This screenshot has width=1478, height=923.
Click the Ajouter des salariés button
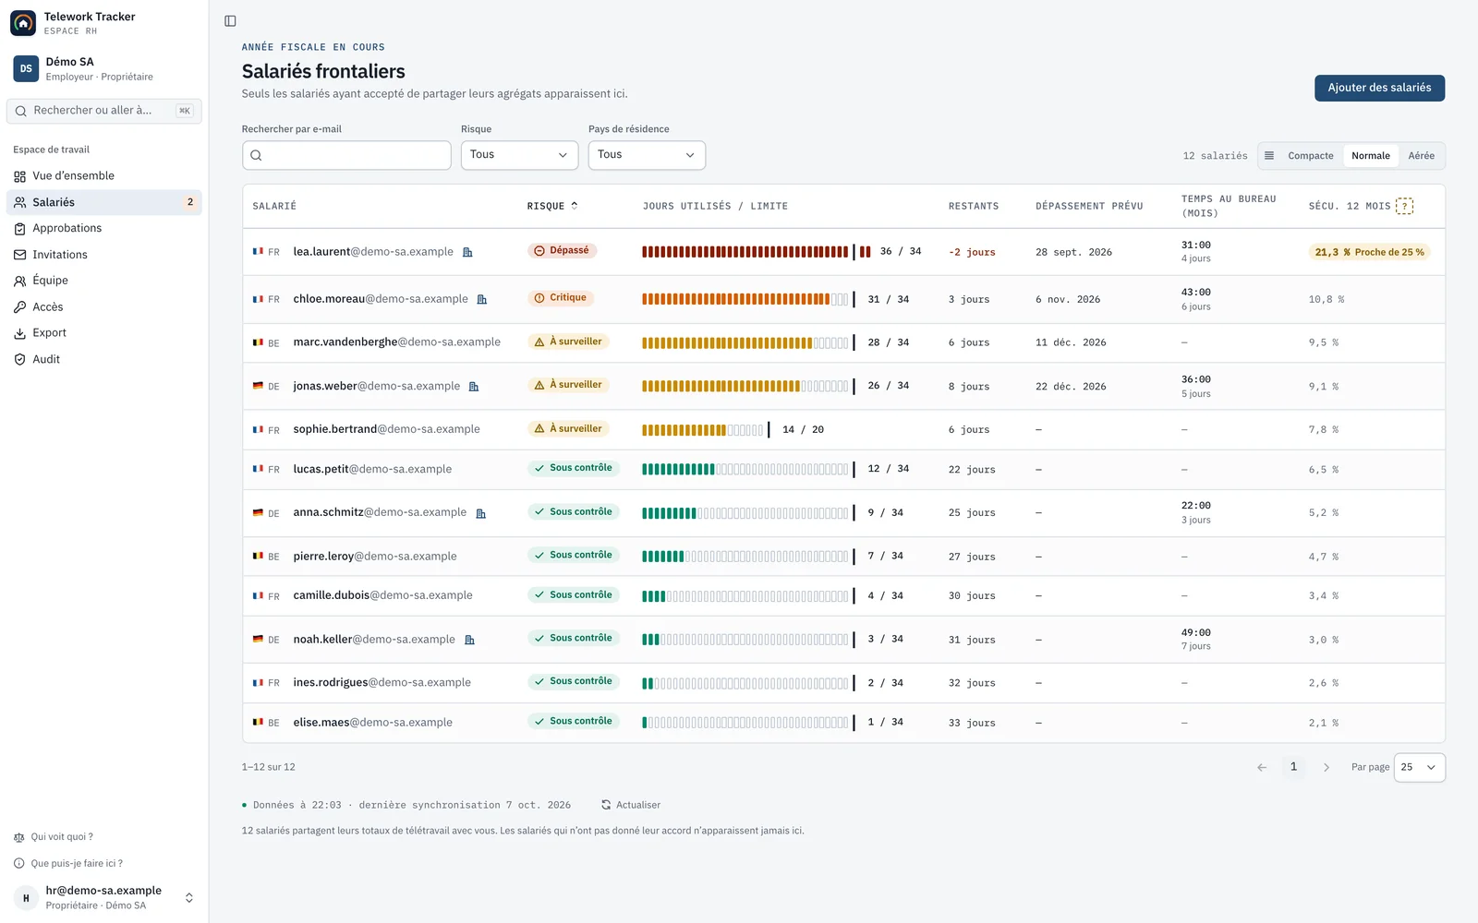1379,88
